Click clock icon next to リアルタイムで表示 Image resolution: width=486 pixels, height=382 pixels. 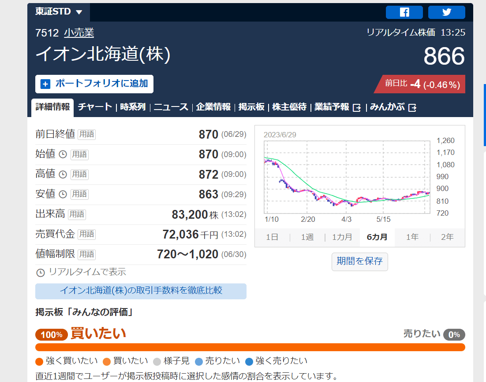[x=41, y=272]
